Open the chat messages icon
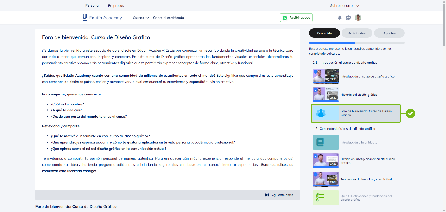The image size is (446, 212). point(348,18)
